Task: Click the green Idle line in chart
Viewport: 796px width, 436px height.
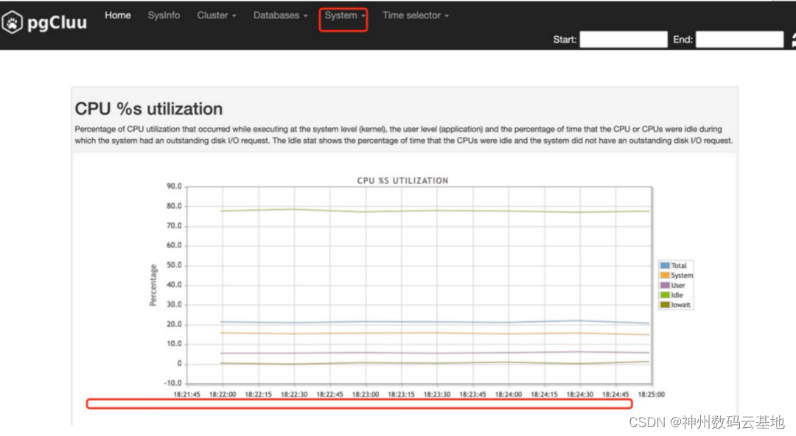Action: 436,211
